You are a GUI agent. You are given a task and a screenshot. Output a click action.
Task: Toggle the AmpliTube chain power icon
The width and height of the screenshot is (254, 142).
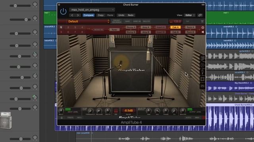(203, 28)
